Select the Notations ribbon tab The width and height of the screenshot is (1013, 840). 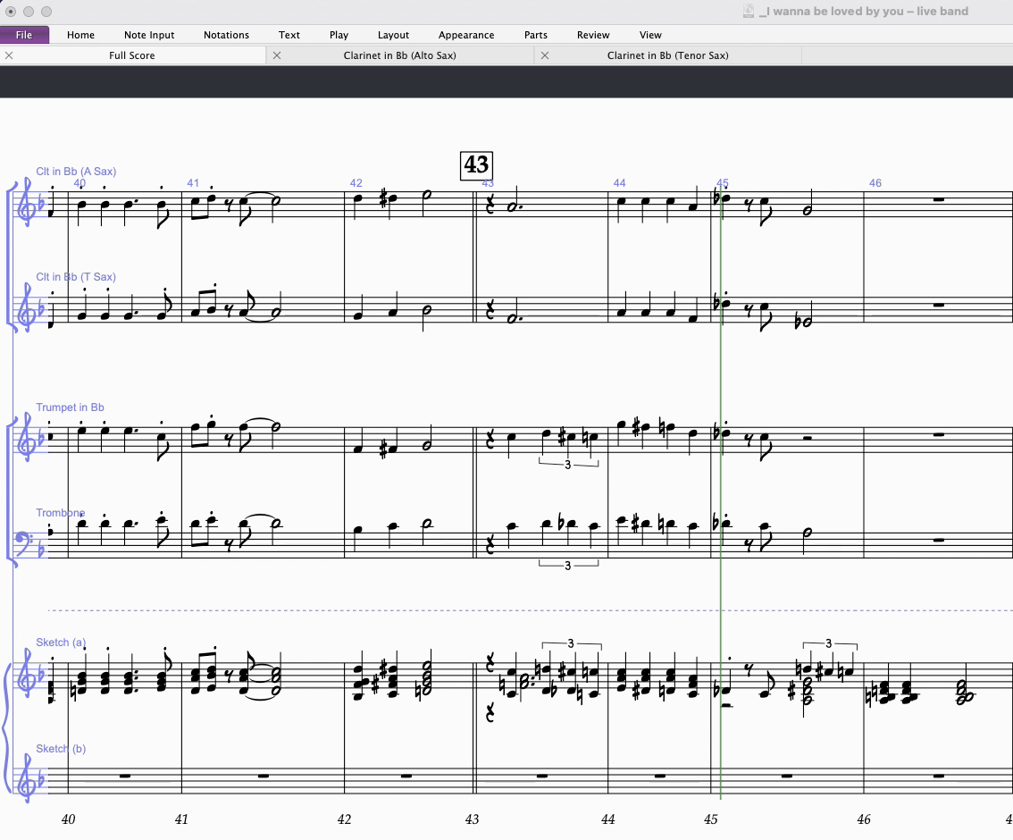tap(226, 35)
